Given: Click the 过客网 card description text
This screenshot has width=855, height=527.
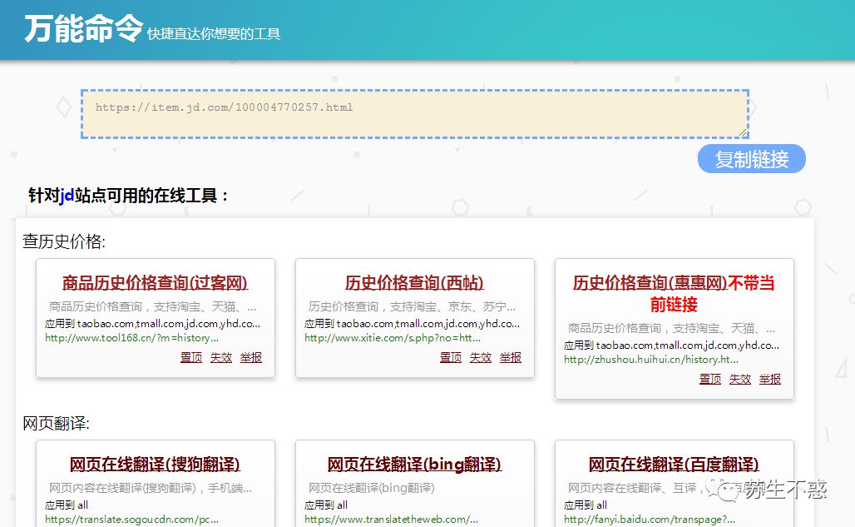Looking at the screenshot, I should coord(153,306).
